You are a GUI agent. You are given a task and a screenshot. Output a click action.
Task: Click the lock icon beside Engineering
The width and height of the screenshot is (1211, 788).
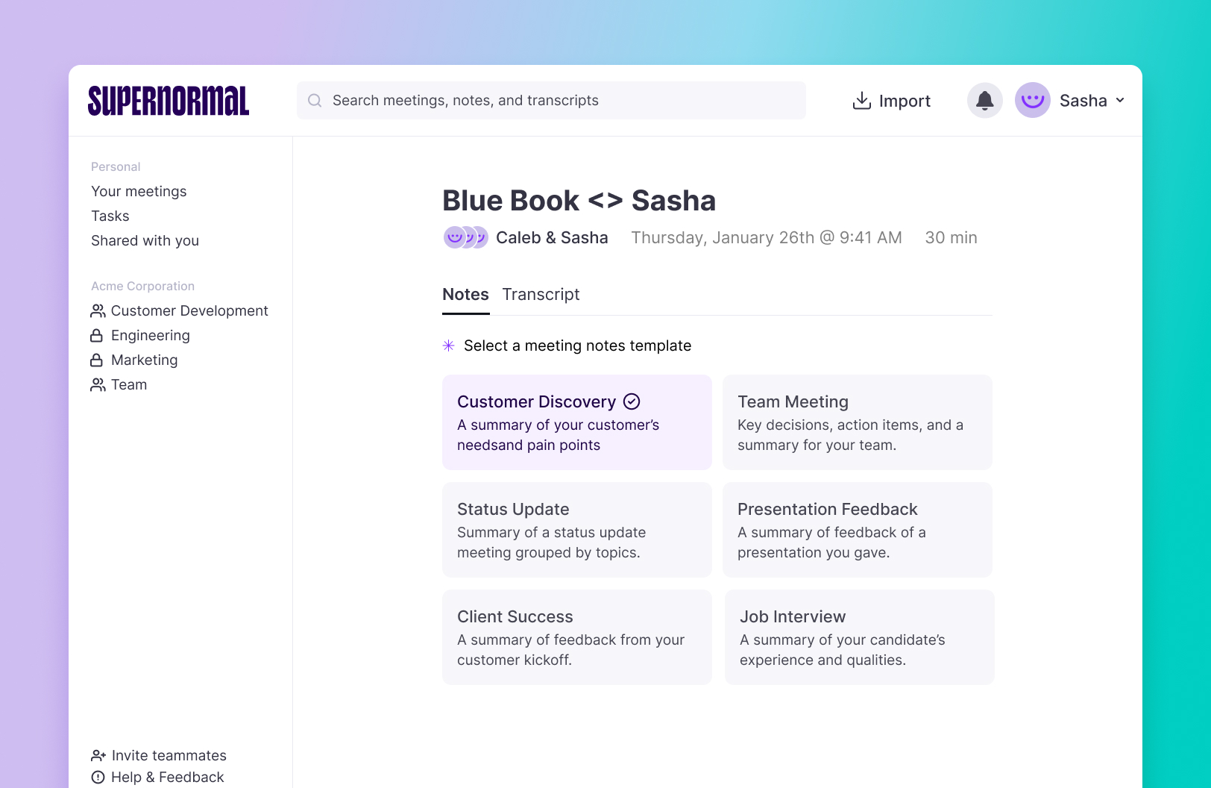[97, 335]
